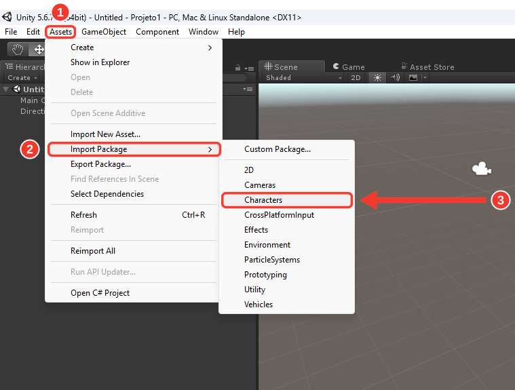Choose Show in Explorer
Viewport: 515px width, 390px height.
click(134, 62)
